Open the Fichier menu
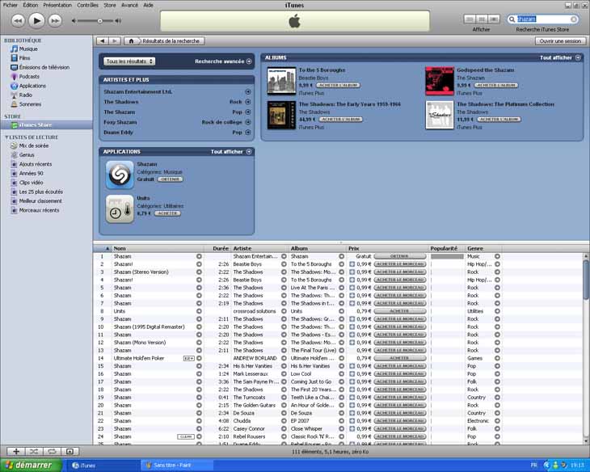Screen dimensions: 590x472 [11, 5]
